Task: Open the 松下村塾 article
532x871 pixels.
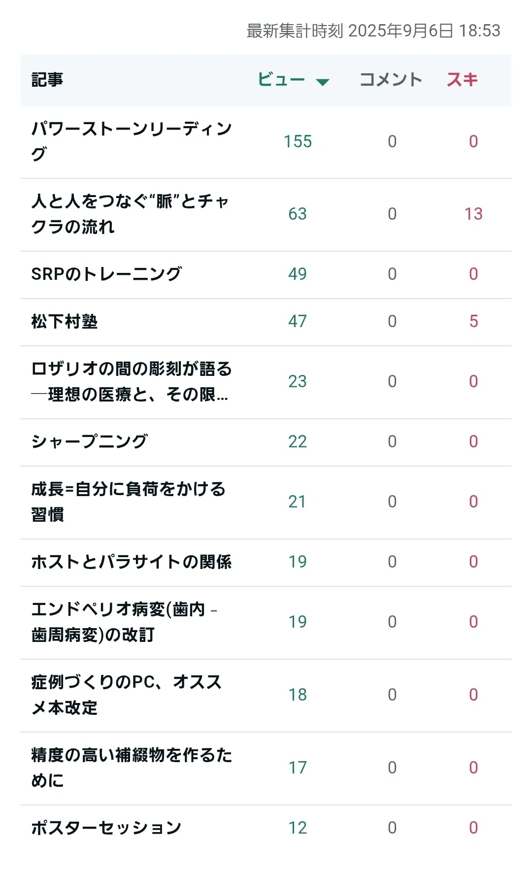Action: pos(65,322)
